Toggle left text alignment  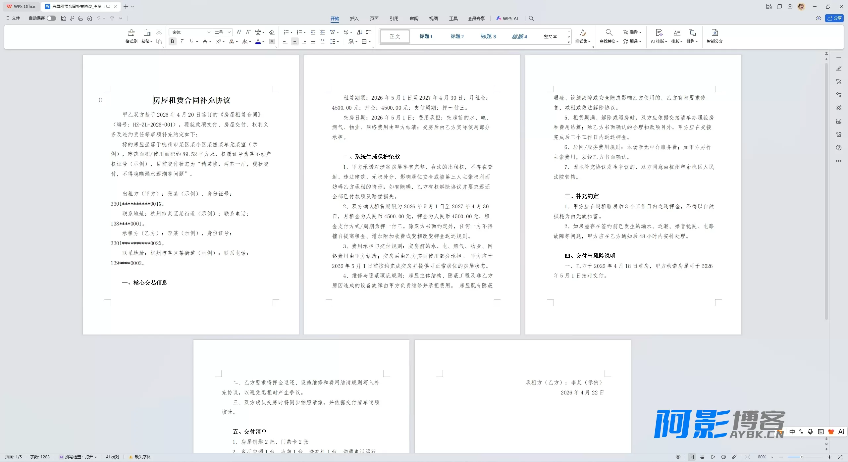(x=285, y=41)
